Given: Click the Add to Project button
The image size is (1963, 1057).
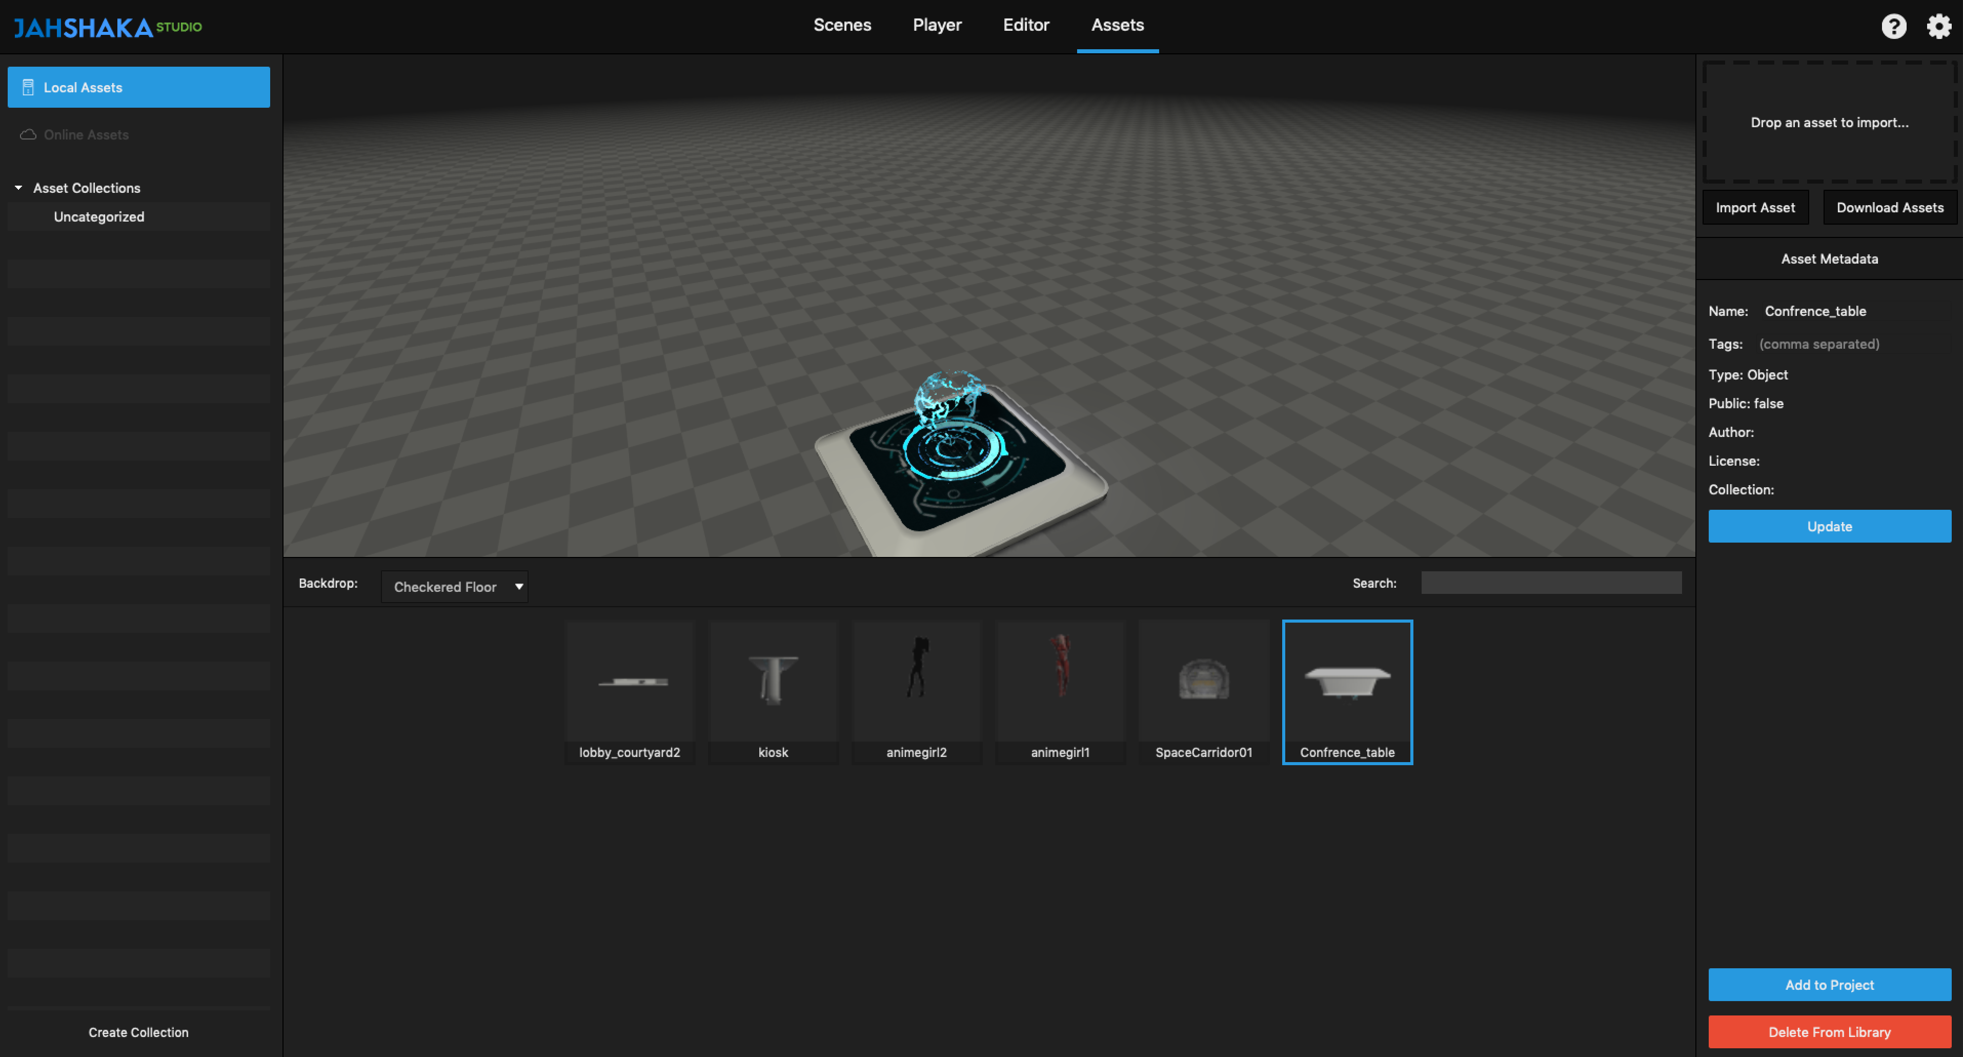Looking at the screenshot, I should (1830, 985).
